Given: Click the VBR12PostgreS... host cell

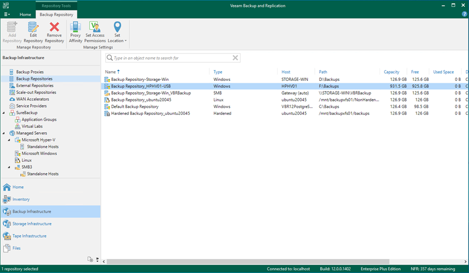Looking at the screenshot, I should (x=297, y=107).
